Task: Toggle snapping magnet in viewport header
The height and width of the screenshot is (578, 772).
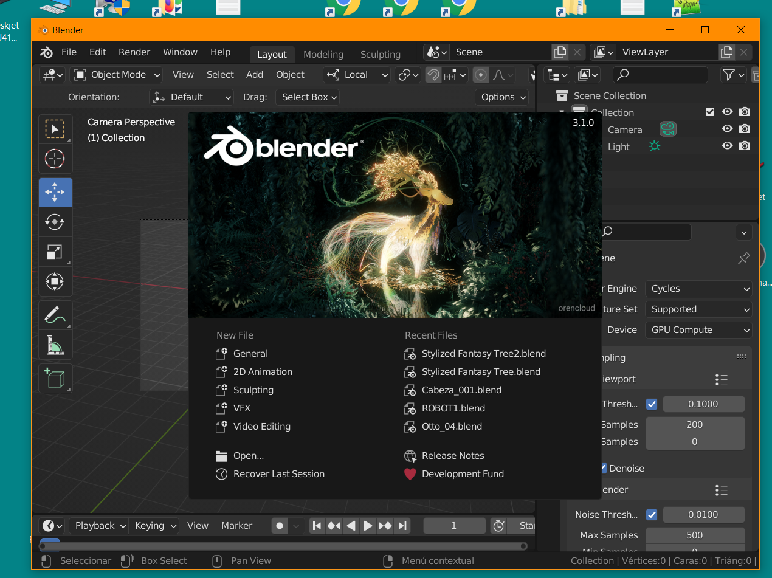Action: (433, 75)
